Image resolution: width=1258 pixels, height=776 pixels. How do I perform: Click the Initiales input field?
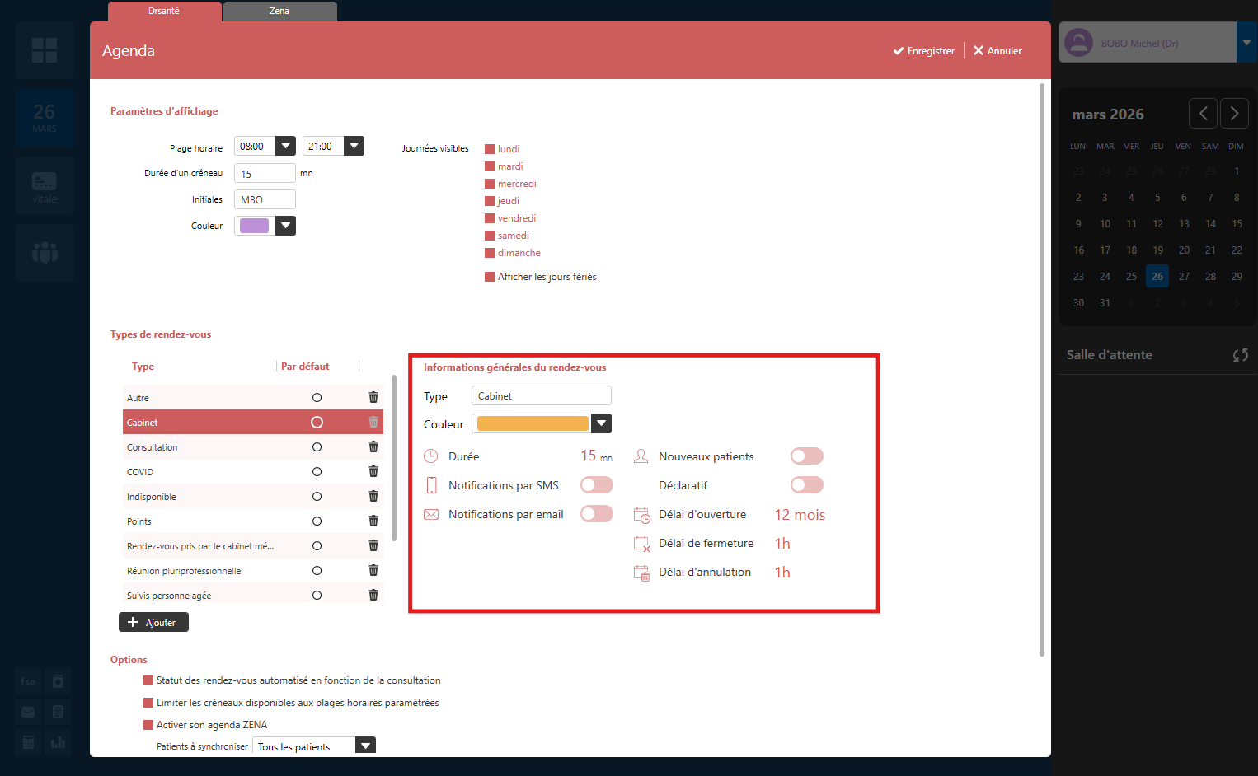pos(265,199)
